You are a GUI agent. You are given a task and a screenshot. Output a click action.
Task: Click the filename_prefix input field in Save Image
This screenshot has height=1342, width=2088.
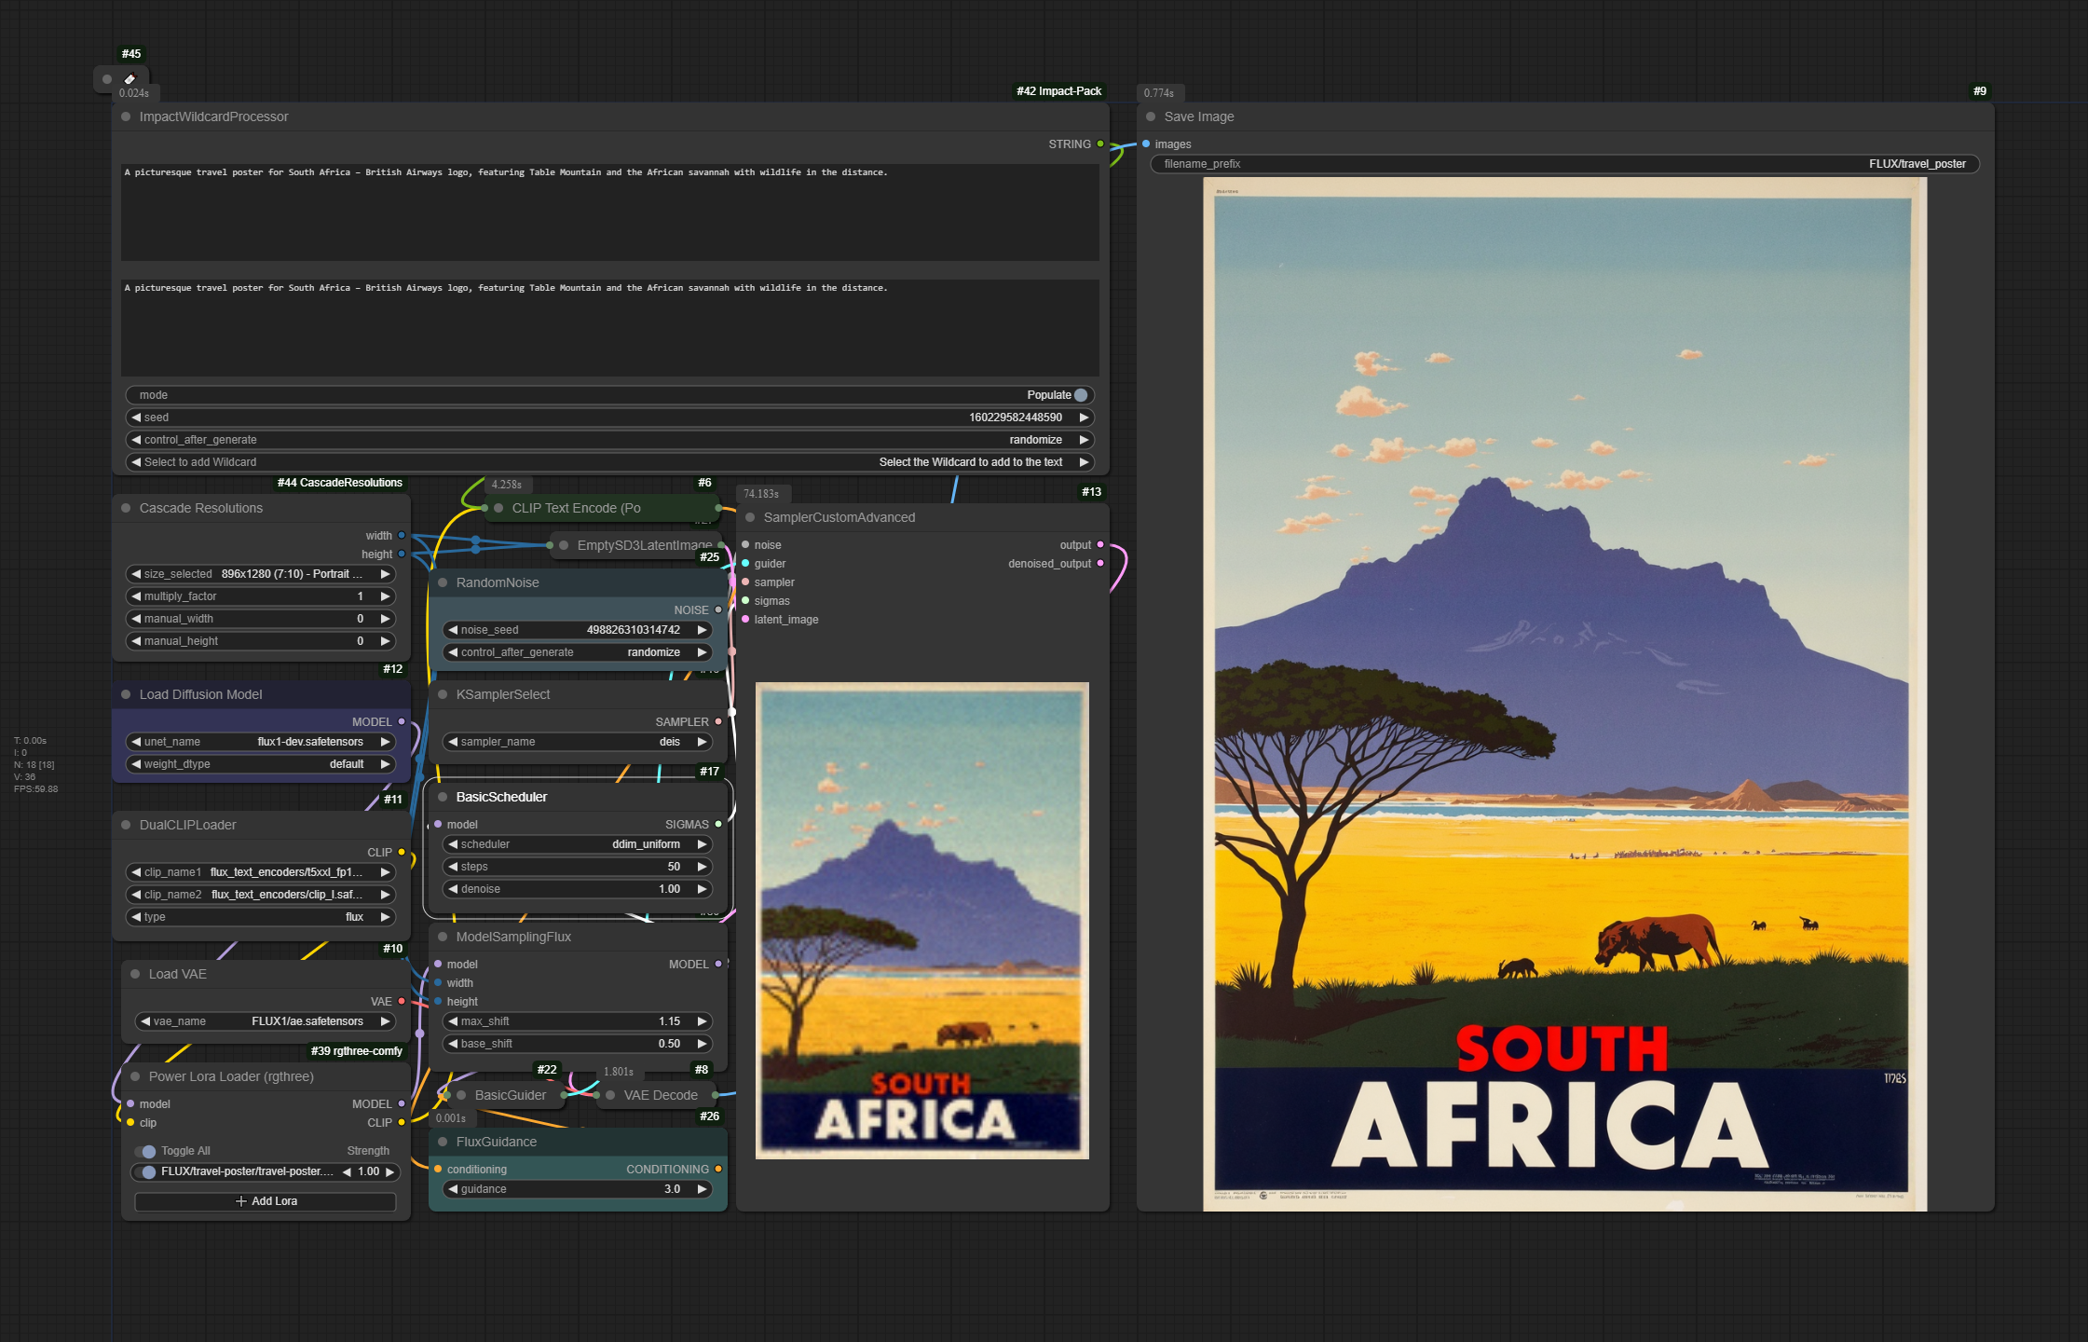tap(1564, 164)
